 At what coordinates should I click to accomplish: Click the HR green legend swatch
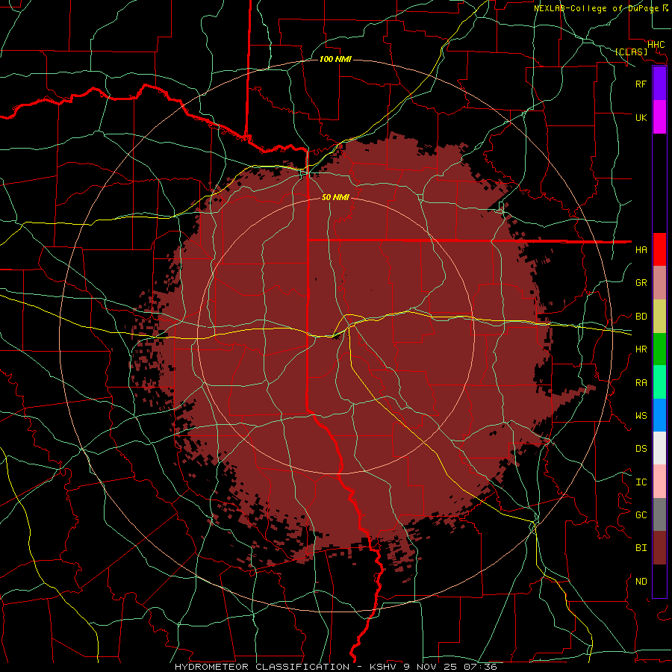659,349
